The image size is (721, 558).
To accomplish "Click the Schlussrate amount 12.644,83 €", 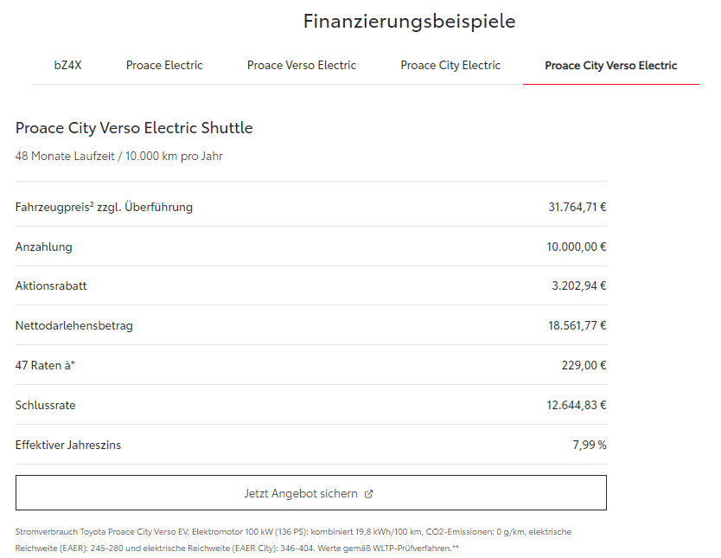I will click(x=577, y=405).
